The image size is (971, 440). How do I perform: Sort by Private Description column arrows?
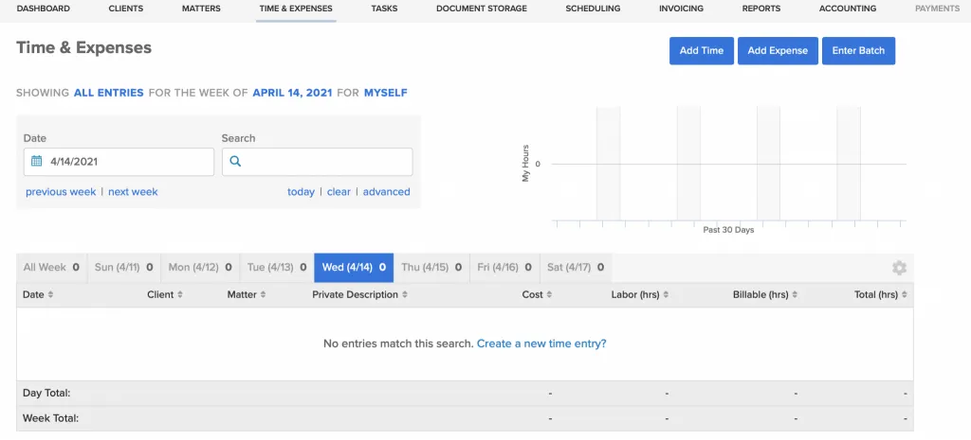pos(404,295)
